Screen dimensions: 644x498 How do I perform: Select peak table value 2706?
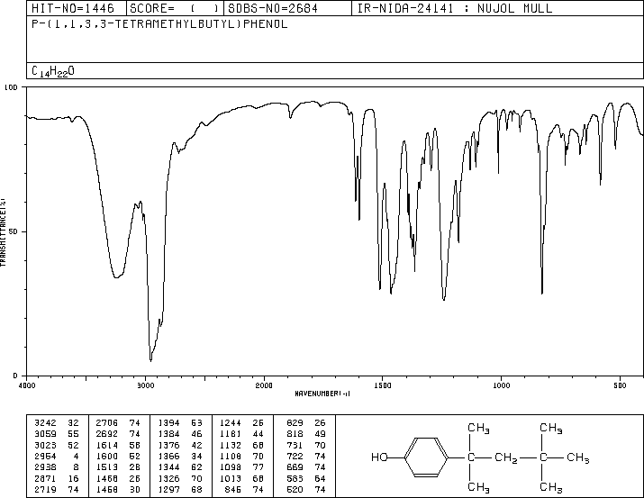coord(107,423)
